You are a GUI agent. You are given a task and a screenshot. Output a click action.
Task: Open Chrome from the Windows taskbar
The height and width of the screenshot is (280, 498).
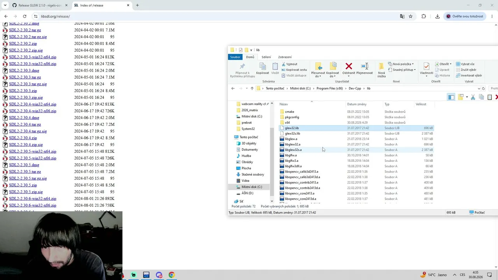172,275
